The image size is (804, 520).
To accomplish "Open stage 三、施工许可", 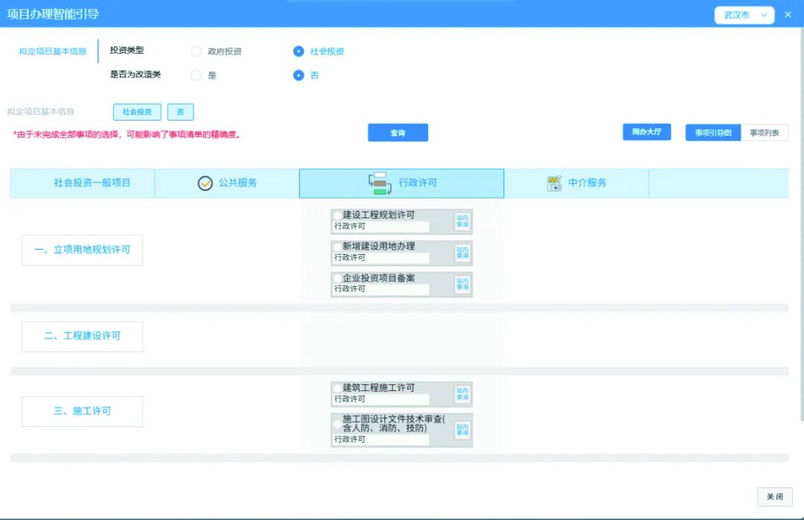I will coord(82,411).
